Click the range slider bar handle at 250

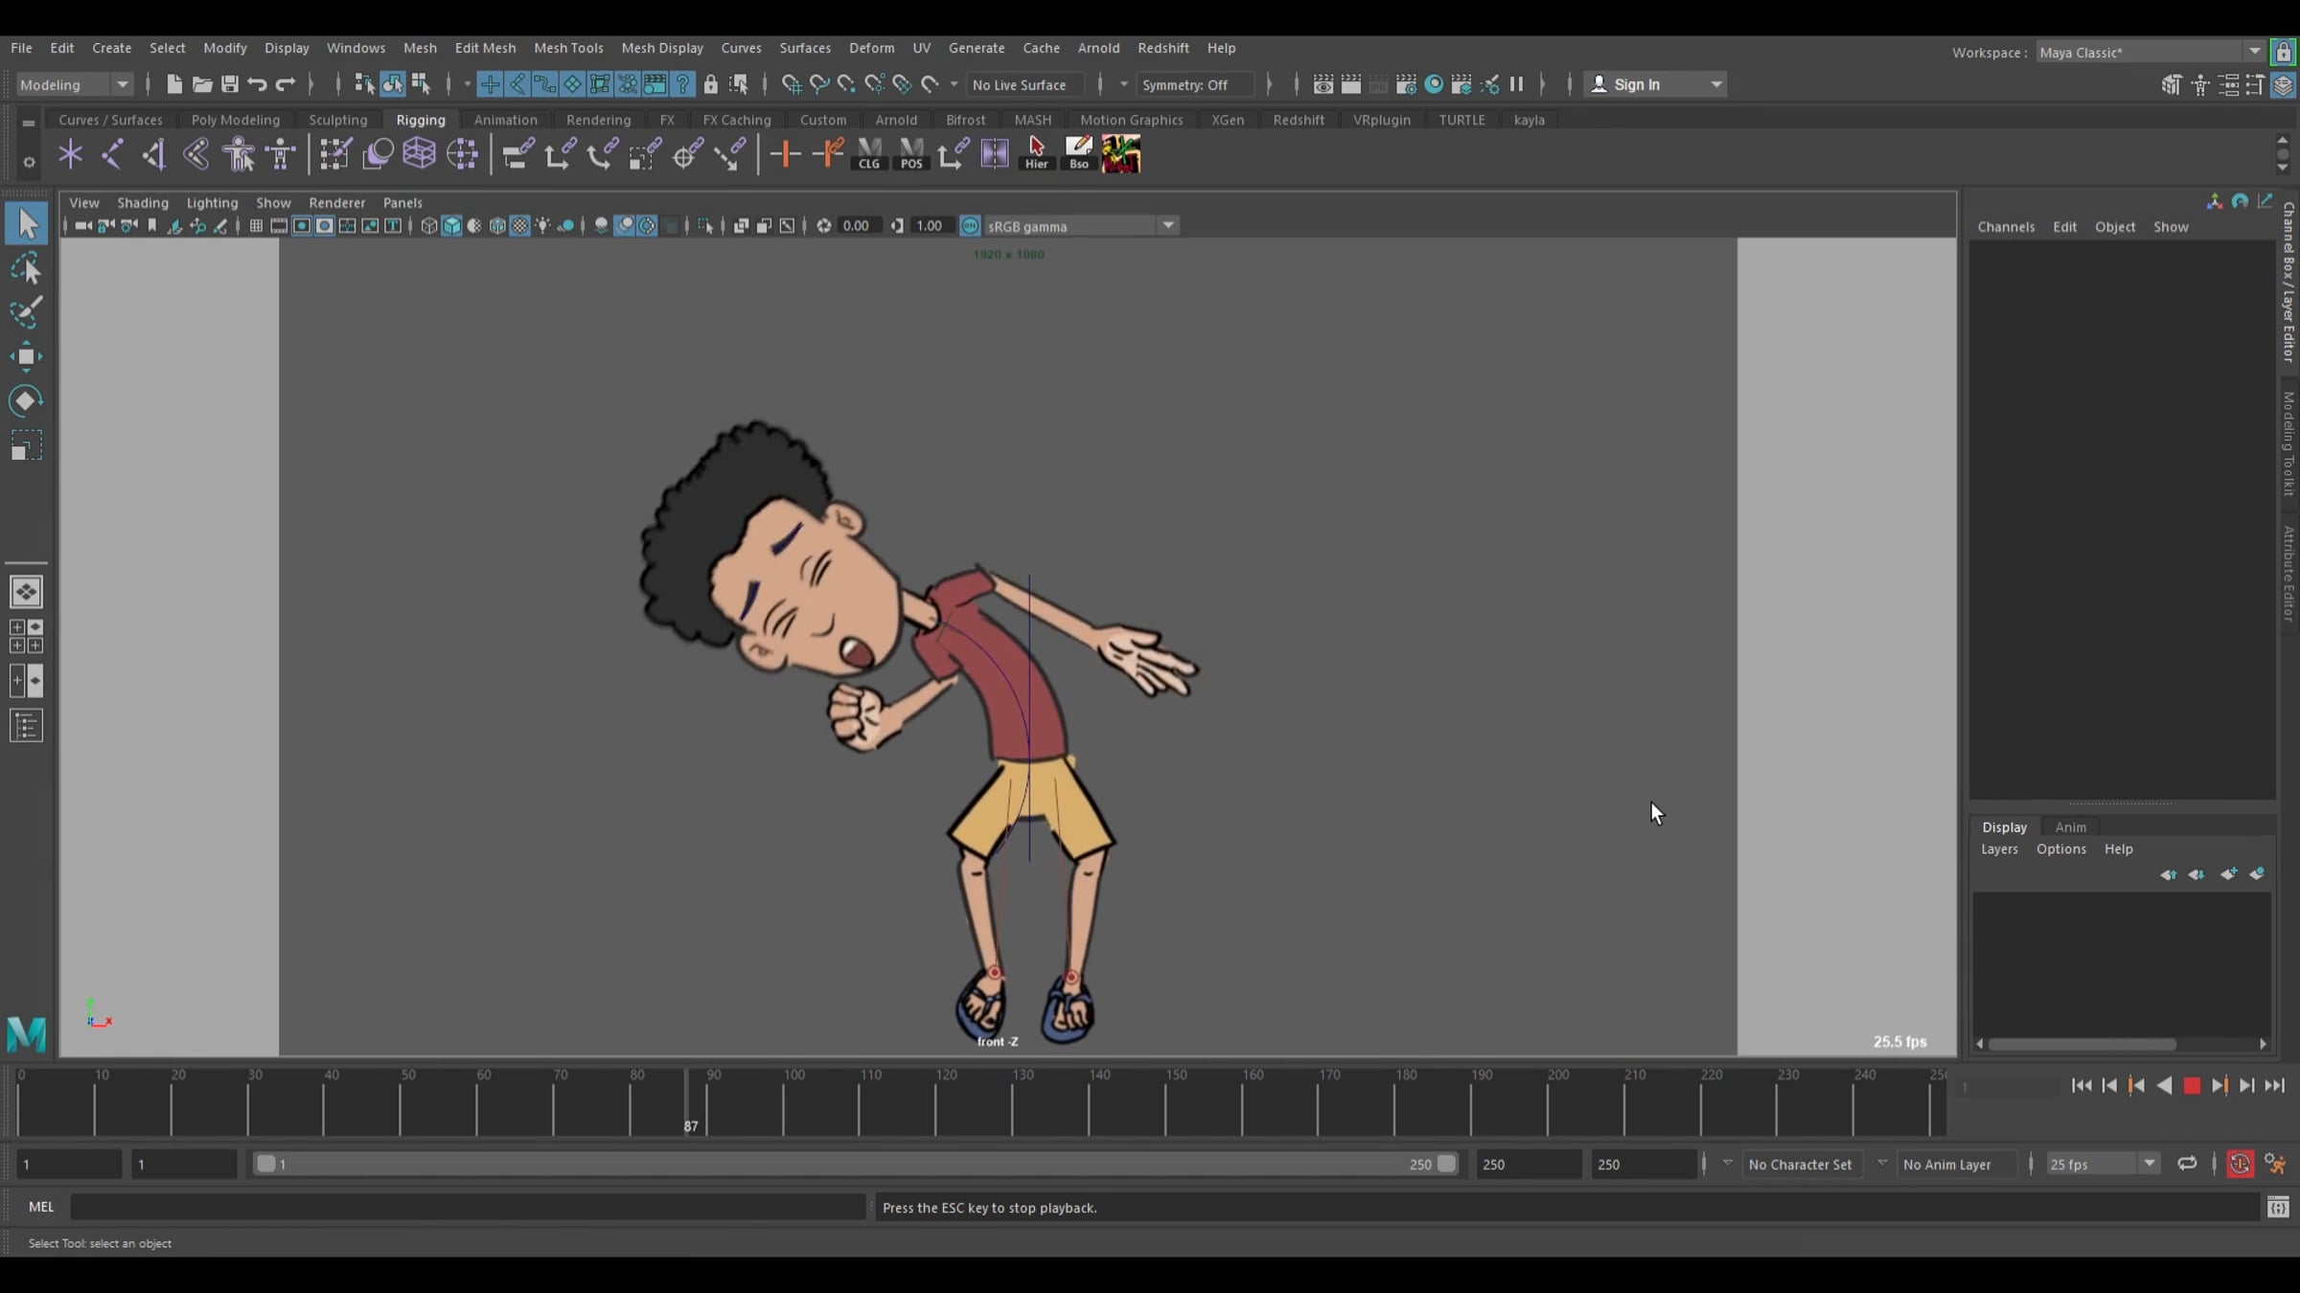(1446, 1164)
